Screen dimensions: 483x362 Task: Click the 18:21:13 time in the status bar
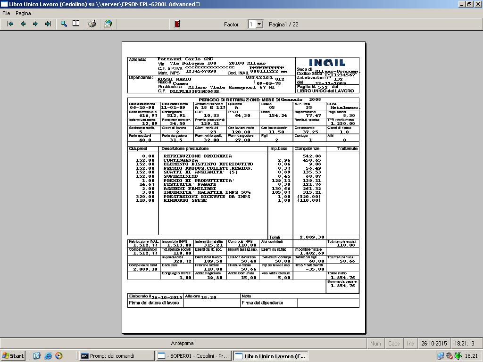coord(465,343)
